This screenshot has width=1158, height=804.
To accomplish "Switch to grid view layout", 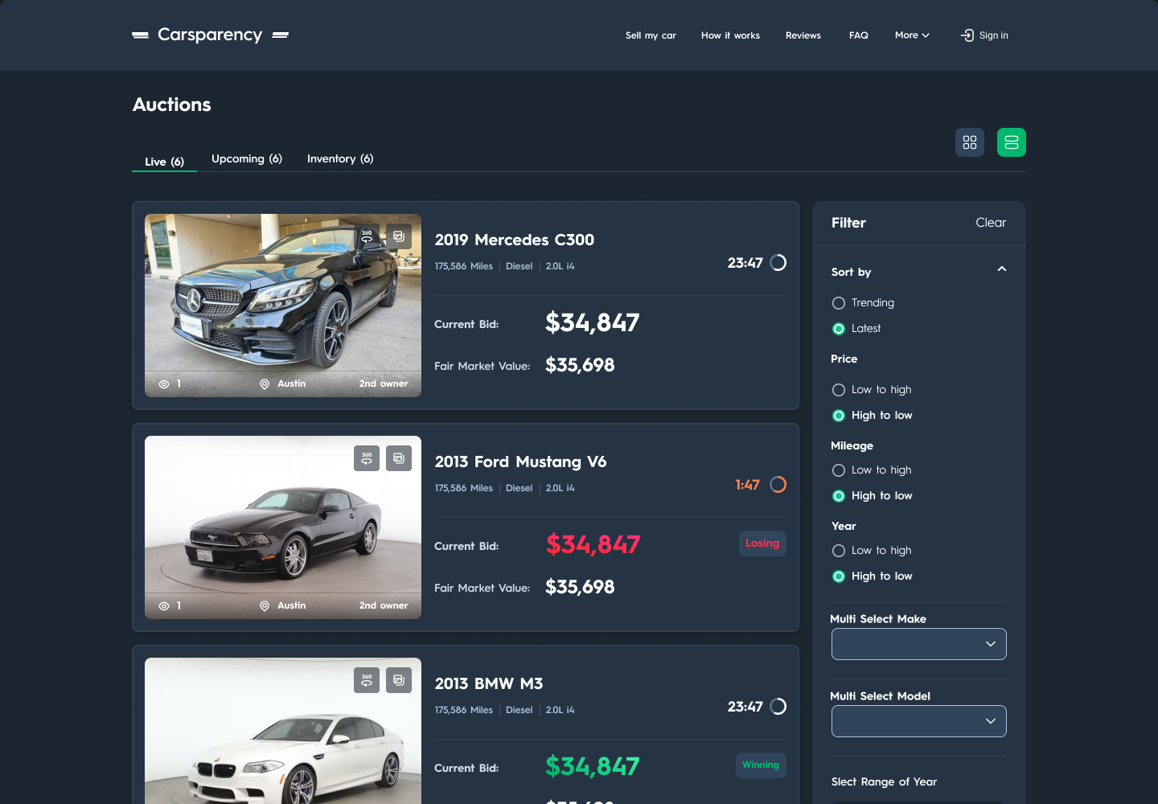I will click(970, 142).
